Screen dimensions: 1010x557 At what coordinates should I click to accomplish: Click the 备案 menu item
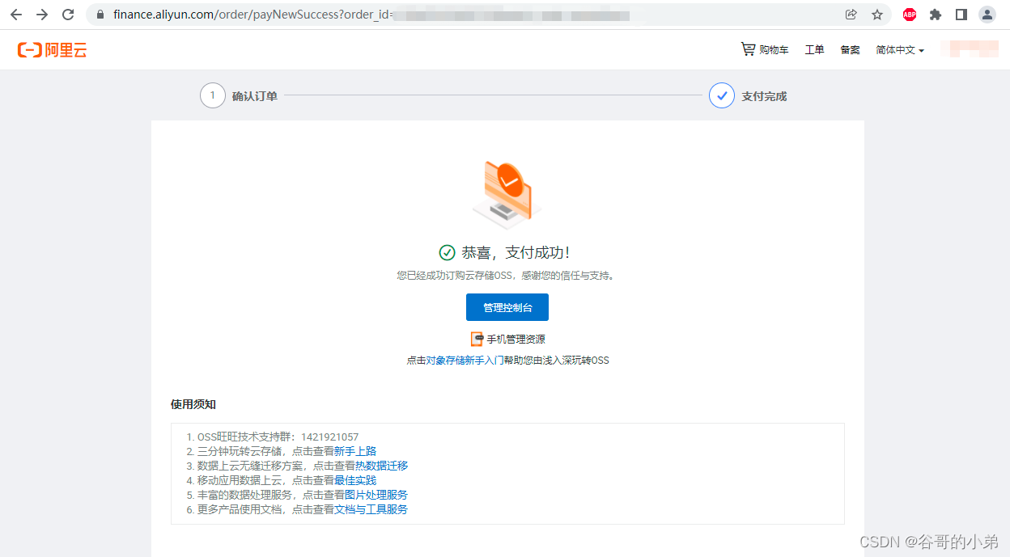click(x=850, y=49)
